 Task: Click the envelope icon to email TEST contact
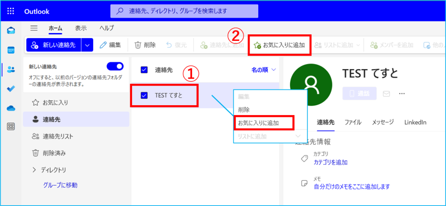tap(386, 93)
